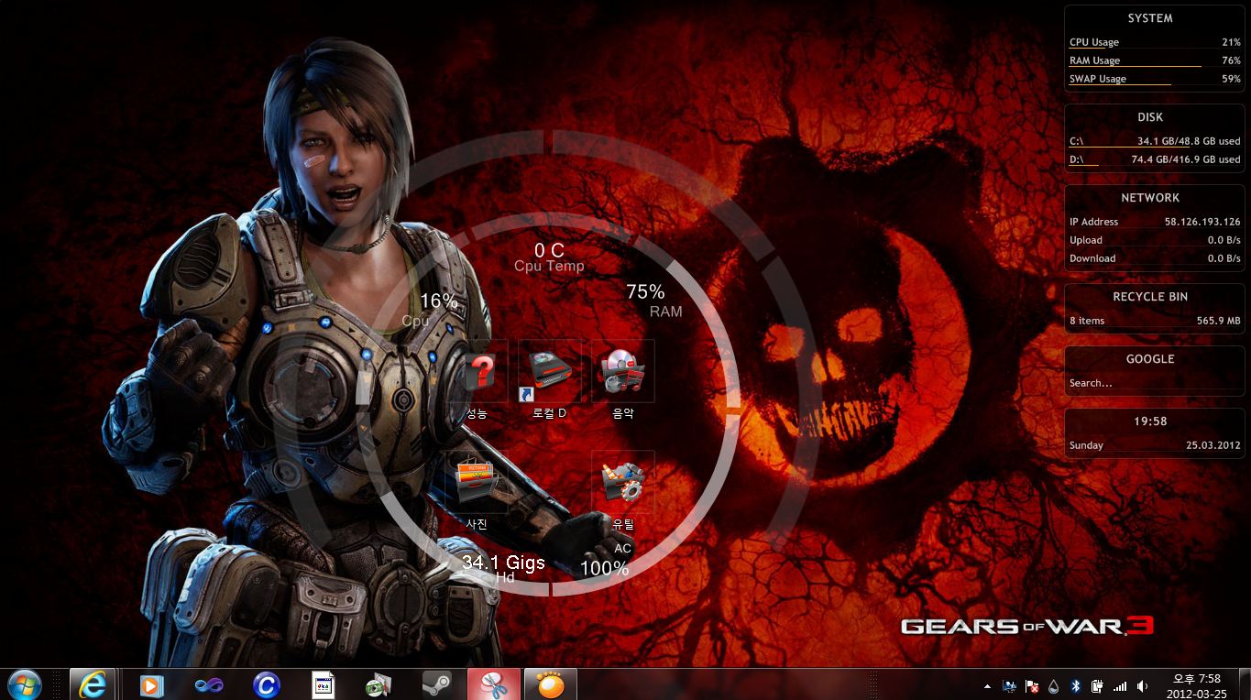The height and width of the screenshot is (700, 1251).
Task: Click the CPU Usage row
Action: 1155,42
